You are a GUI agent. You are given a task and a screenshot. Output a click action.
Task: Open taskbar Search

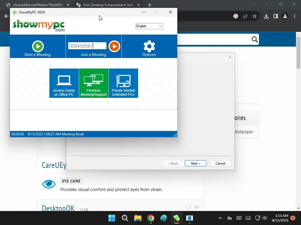pos(125,218)
